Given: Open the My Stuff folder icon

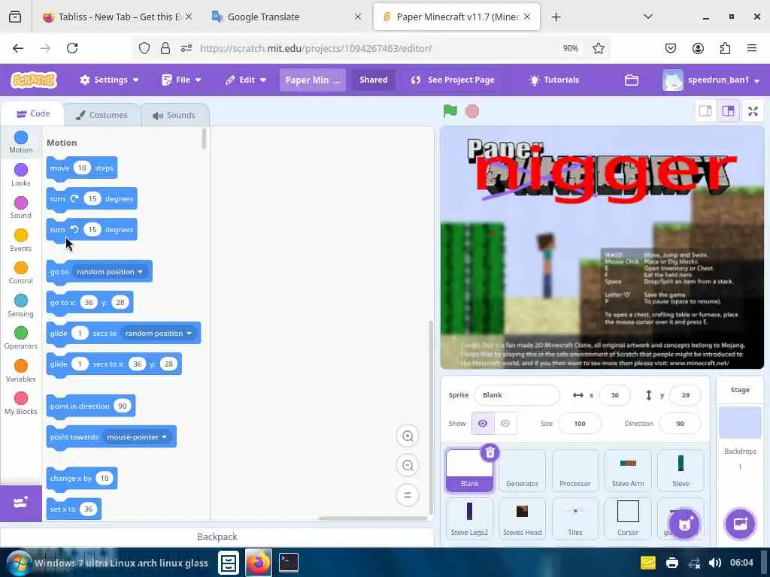Looking at the screenshot, I should pos(632,80).
